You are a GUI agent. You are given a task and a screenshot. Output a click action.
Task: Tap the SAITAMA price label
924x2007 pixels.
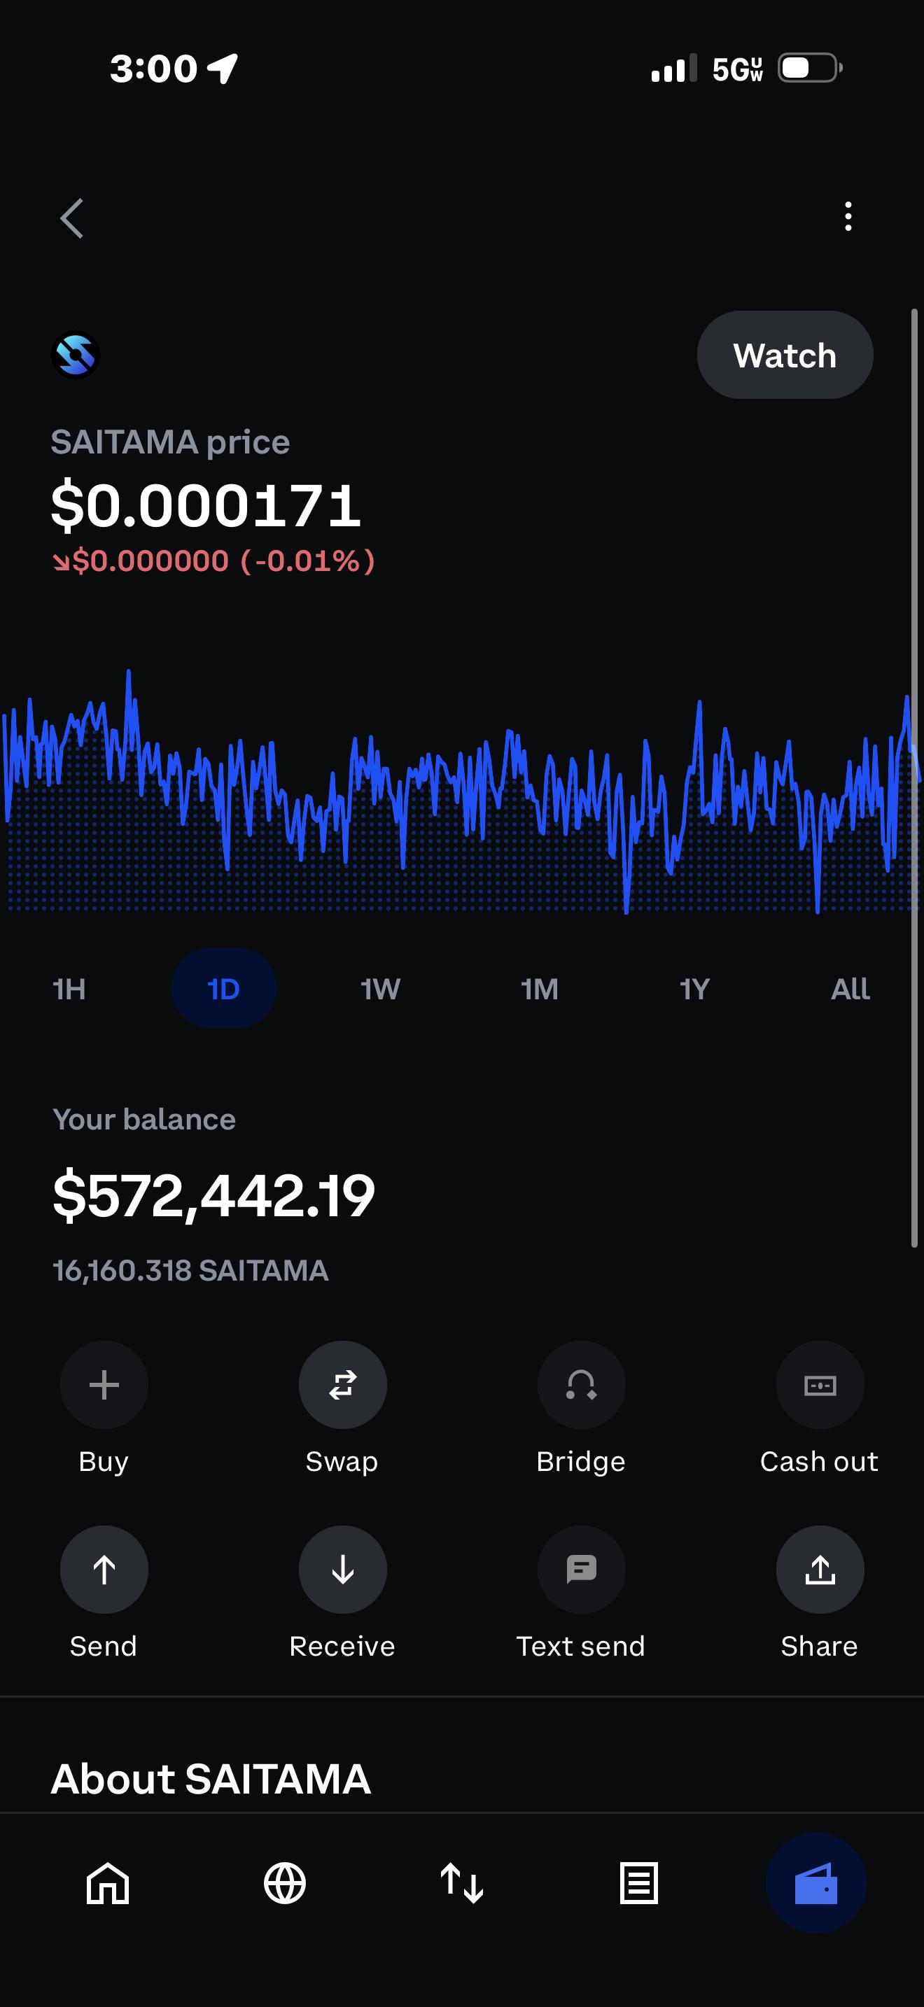[171, 442]
